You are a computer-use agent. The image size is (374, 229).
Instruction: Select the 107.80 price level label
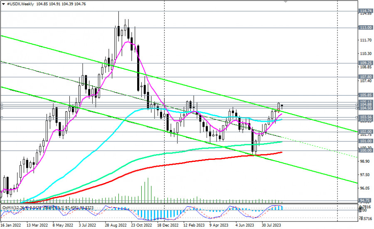[366, 77]
